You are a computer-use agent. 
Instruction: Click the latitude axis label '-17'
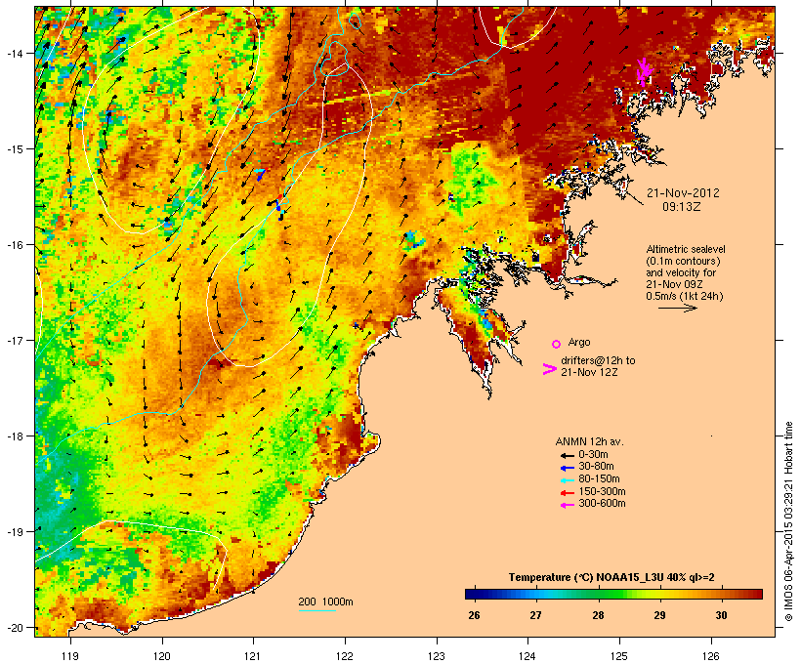pyautogui.click(x=14, y=340)
